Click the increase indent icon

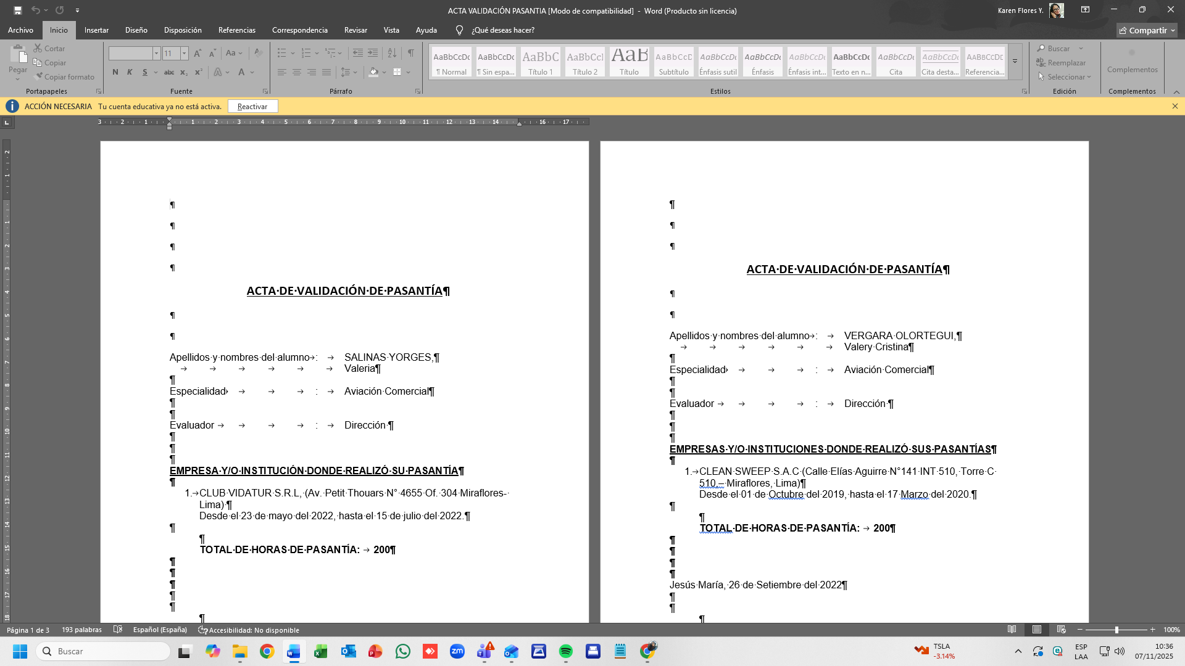(373, 53)
